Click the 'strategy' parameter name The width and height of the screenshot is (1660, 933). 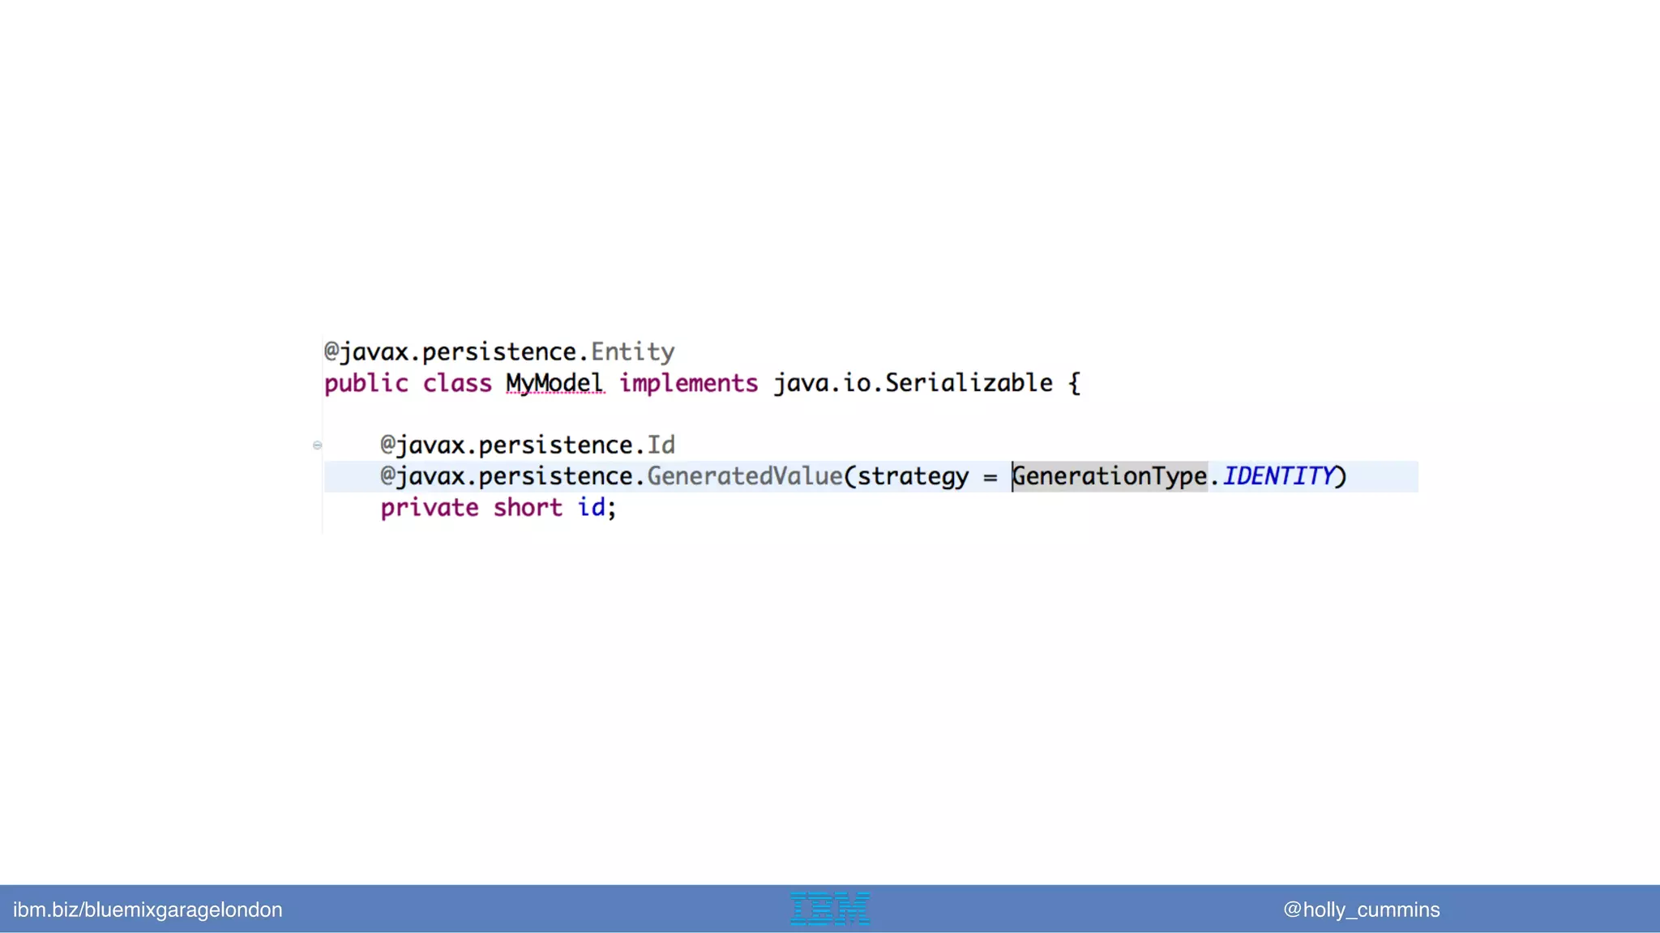[x=913, y=476]
